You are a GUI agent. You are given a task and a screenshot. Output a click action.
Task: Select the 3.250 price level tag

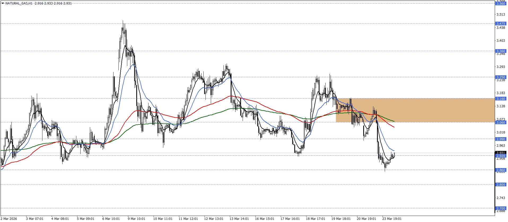pos(501,77)
